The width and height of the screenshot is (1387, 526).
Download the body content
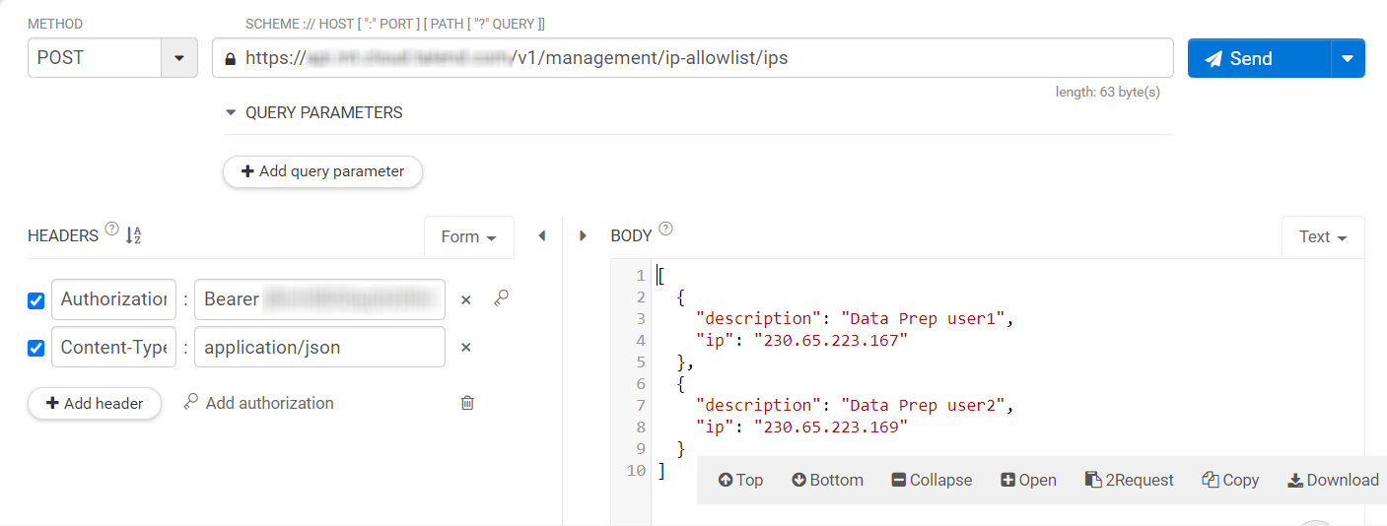(x=1333, y=480)
